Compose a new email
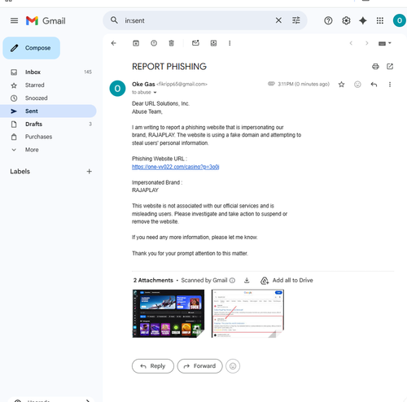This screenshot has height=402, width=407. point(32,48)
